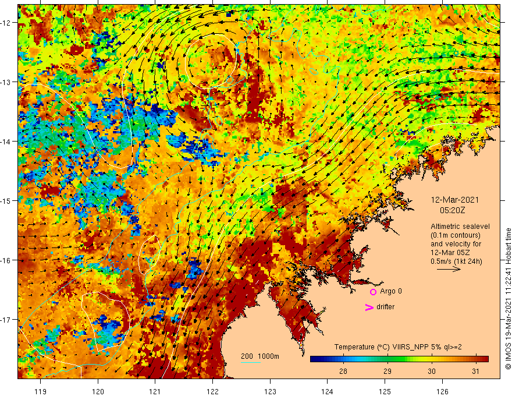Select the date text 12-Mar-2021
The height and width of the screenshot is (396, 512).
(454, 200)
